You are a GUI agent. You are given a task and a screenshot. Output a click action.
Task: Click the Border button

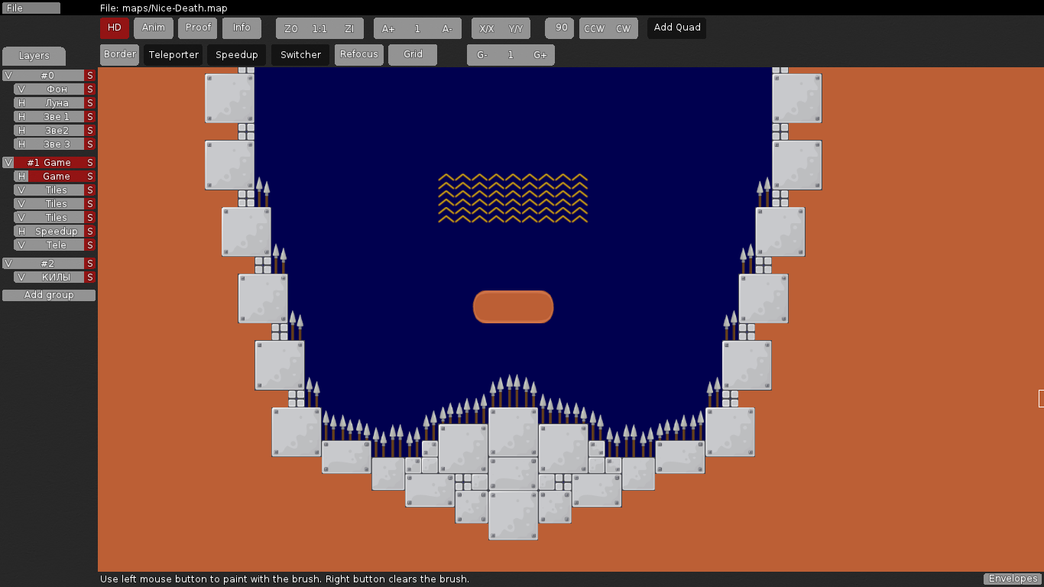coord(120,55)
